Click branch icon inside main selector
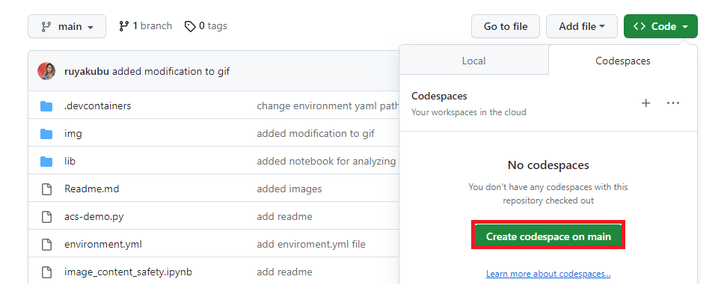Screen dimensions: 727x300 point(46,27)
